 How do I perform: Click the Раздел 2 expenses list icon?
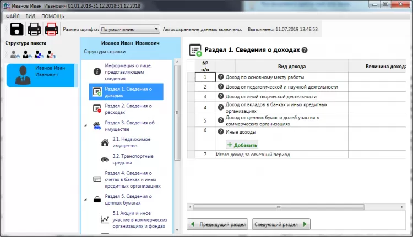97,108
